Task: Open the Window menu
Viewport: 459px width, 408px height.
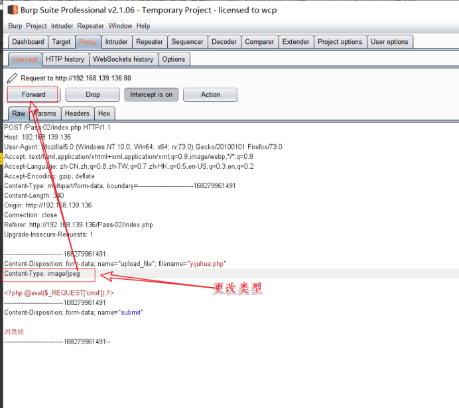Action: 120,26
